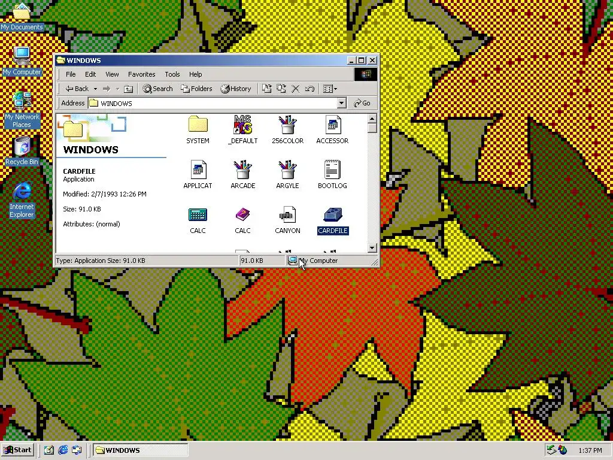Viewport: 613px width, 460px height.
Task: Click the Forward arrow toolbar icon
Action: (107, 89)
